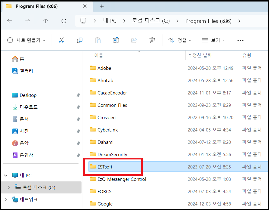Screen dimensions: 269x210
Task: Open 다운로드 in quick access
Action: [x=25, y=107]
